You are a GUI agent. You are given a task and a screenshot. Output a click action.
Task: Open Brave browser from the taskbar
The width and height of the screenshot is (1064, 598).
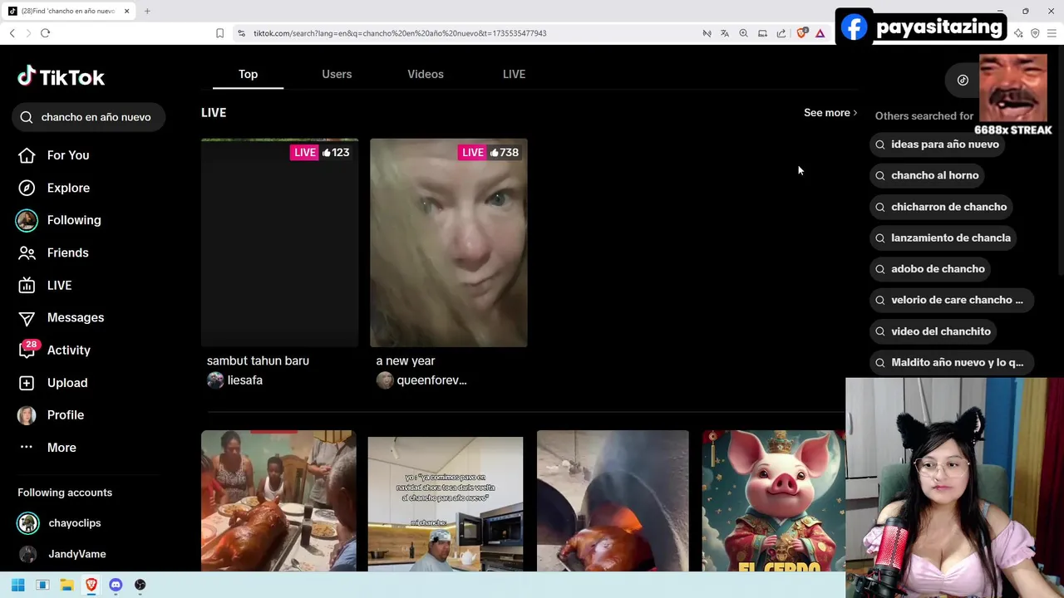click(91, 585)
